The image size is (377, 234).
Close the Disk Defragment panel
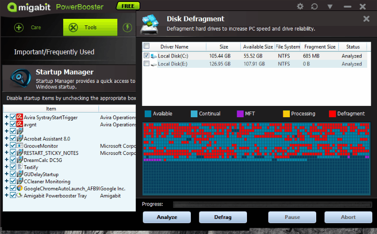[x=366, y=19]
